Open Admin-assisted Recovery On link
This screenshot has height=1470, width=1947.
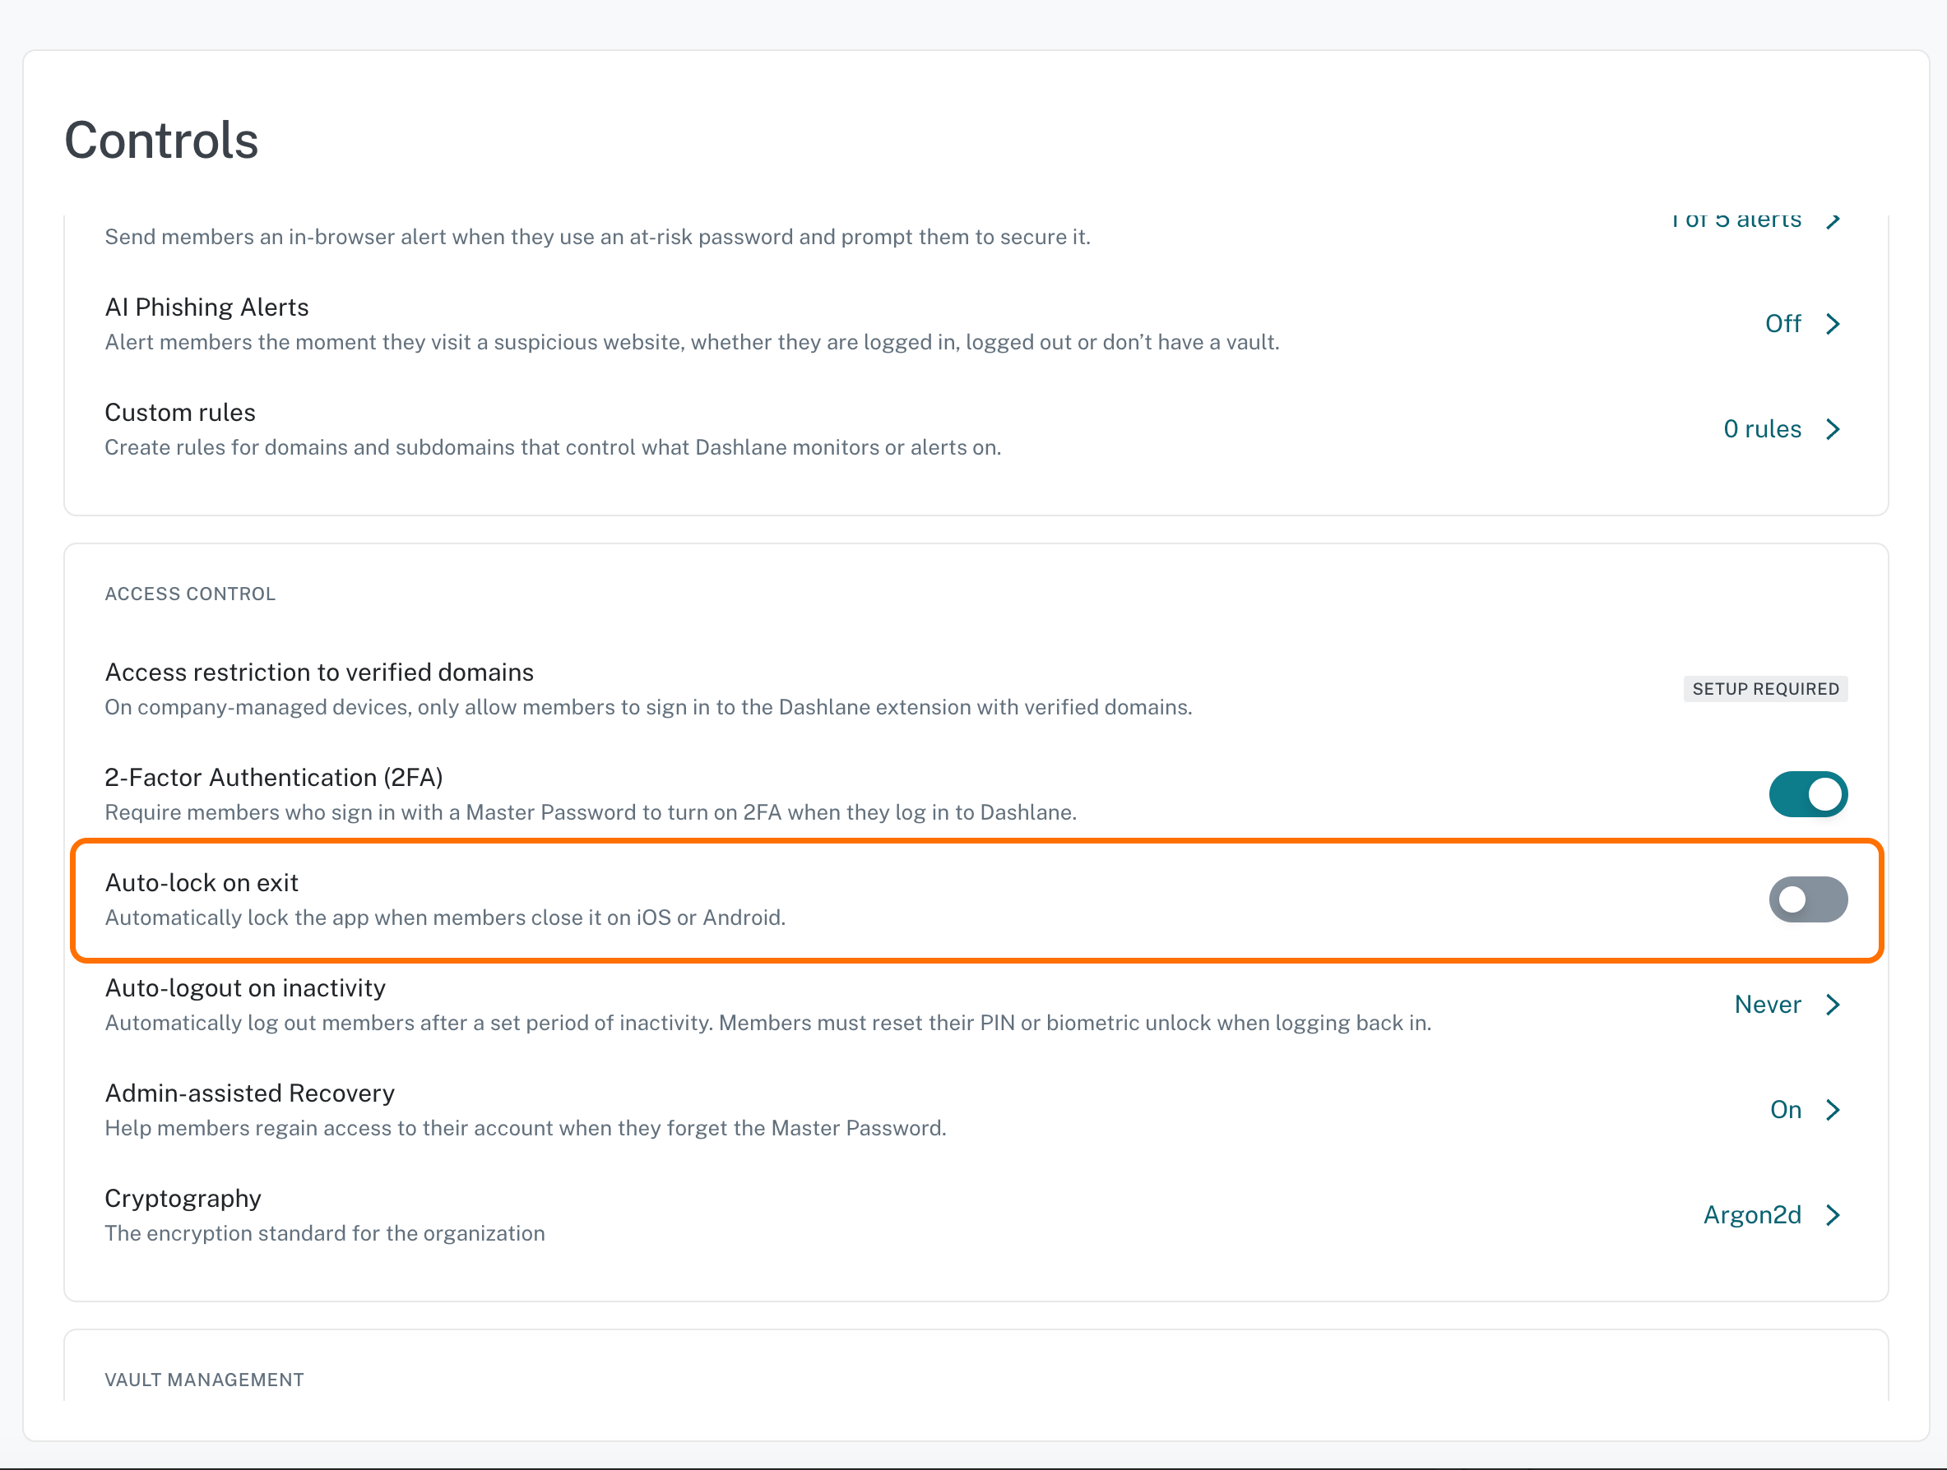point(1786,1110)
